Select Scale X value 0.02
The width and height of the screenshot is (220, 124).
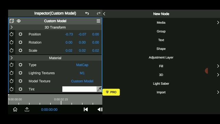click(69, 51)
